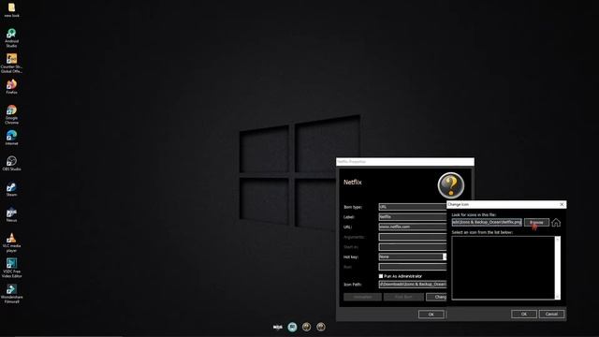Click the URL field with www.netflix.com
Image resolution: width=599 pixels, height=337 pixels.
[x=413, y=227]
